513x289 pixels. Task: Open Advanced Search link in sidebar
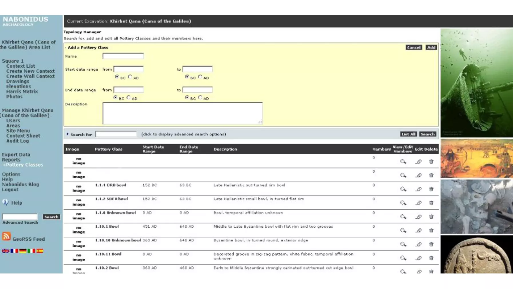click(20, 222)
